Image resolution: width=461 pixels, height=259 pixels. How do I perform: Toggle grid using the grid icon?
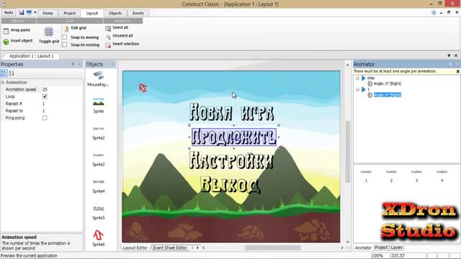tap(49, 32)
